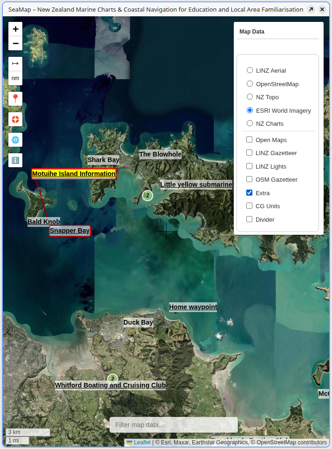Open the lifebuoy safety icon
Image resolution: width=332 pixels, height=449 pixels.
click(x=15, y=119)
